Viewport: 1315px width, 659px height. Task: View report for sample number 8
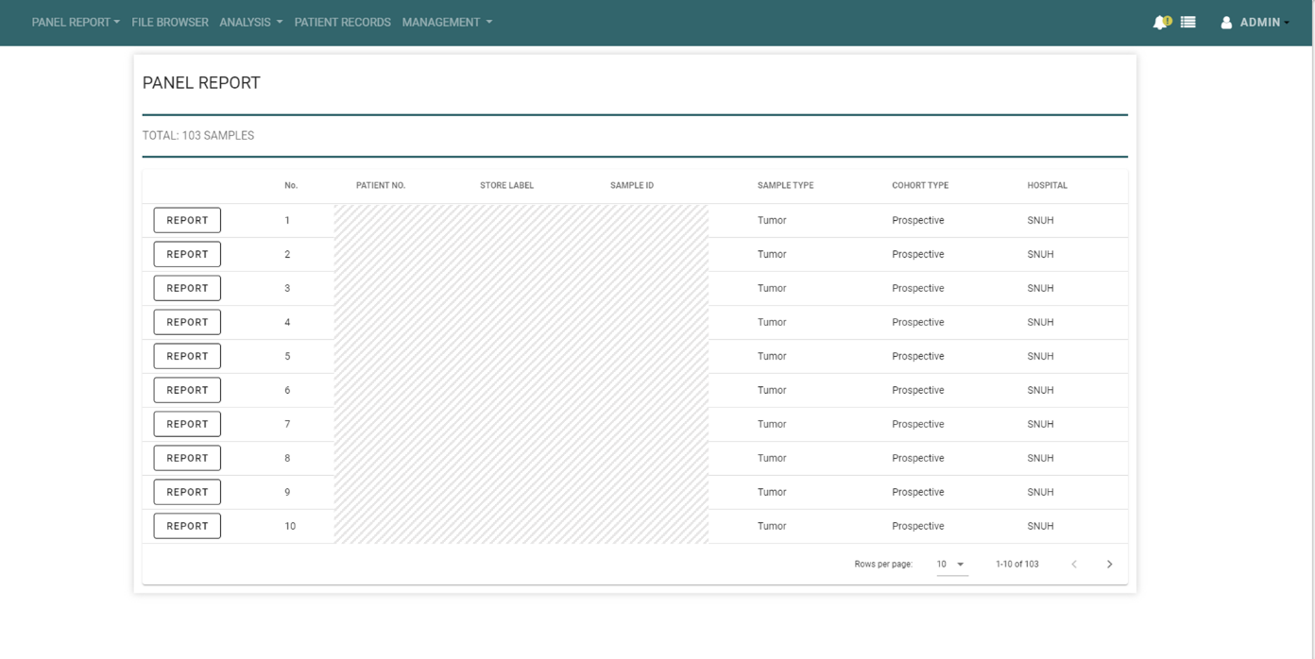[x=187, y=459]
